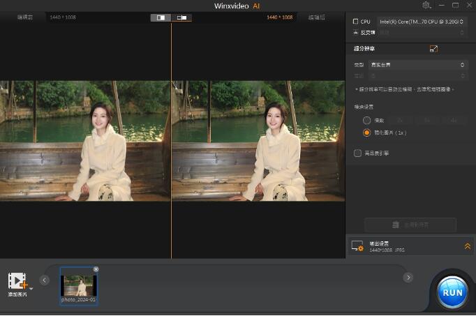This screenshot has height=316, width=476.
Task: Click the enhanced preview image on right
Action: point(258,141)
